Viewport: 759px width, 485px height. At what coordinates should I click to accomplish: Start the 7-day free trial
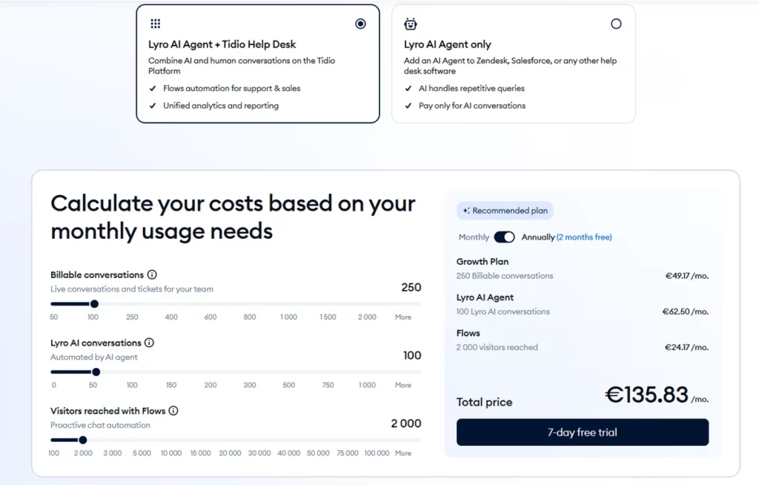click(583, 432)
